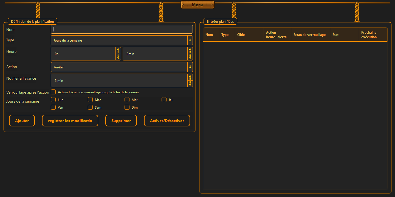Image resolution: width=395 pixels, height=197 pixels.
Task: Decrease minutes with the down arrow
Action: click(x=190, y=57)
